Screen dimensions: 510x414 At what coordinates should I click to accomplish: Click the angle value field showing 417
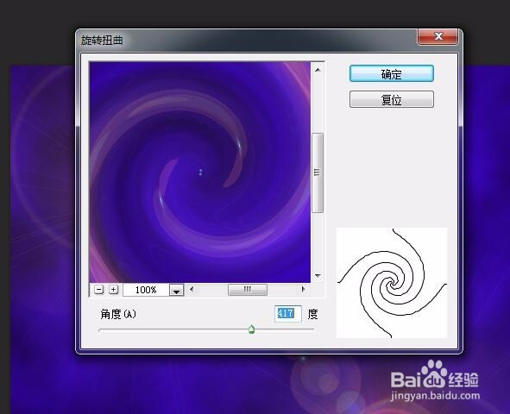(x=288, y=314)
